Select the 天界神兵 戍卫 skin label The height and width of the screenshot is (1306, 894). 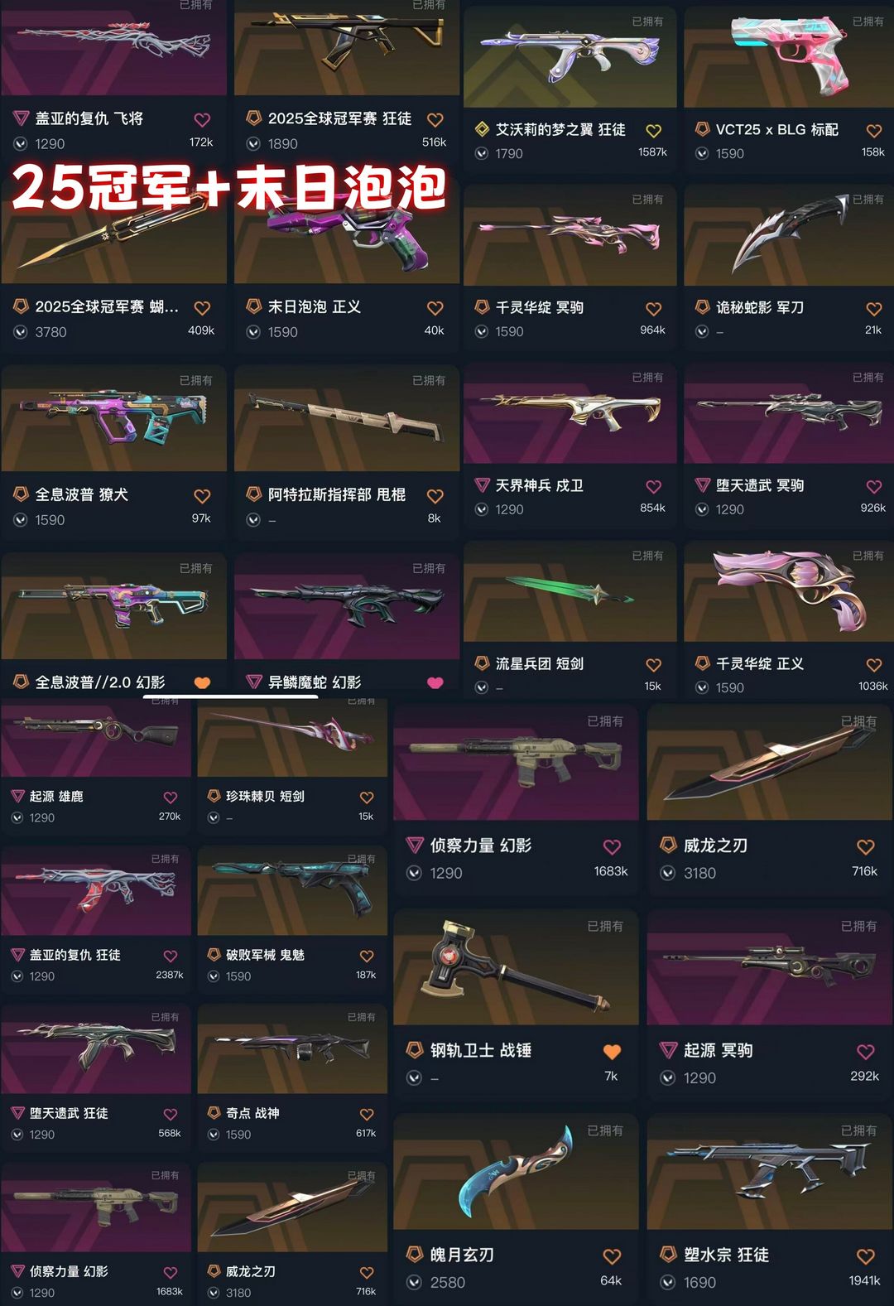(x=540, y=485)
